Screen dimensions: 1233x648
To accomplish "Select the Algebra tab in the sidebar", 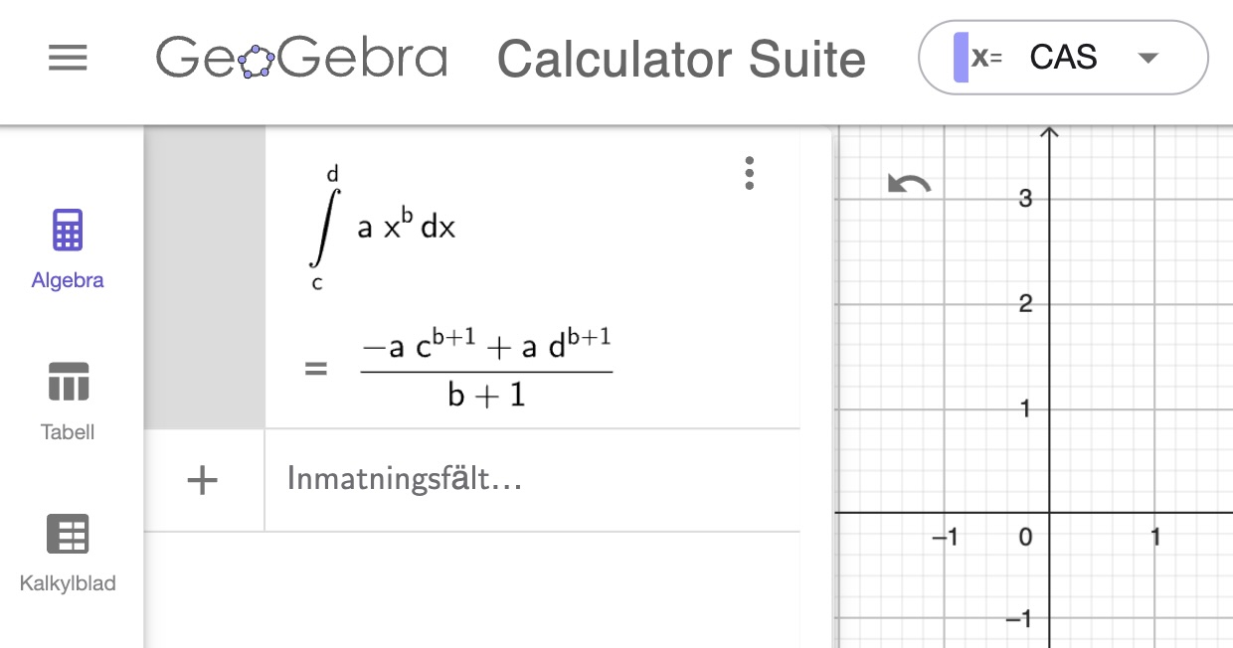I will (67, 246).
